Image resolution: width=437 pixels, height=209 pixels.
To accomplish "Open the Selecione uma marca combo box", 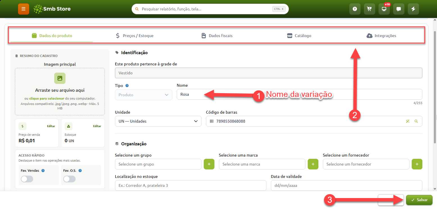I will 262,164.
